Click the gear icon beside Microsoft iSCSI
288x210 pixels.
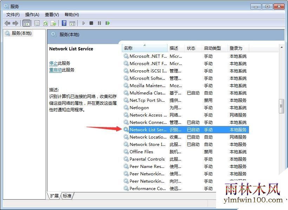click(x=126, y=71)
